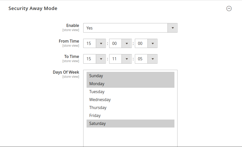This screenshot has height=147, width=242.
Task: Select Wednesday in Days Of Week list
Action: tap(131, 100)
